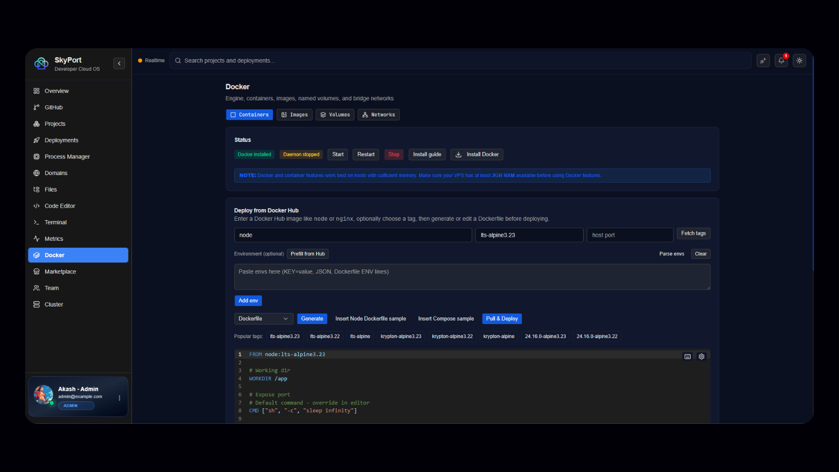839x472 pixels.
Task: Insert the Compose sample
Action: coord(446,319)
